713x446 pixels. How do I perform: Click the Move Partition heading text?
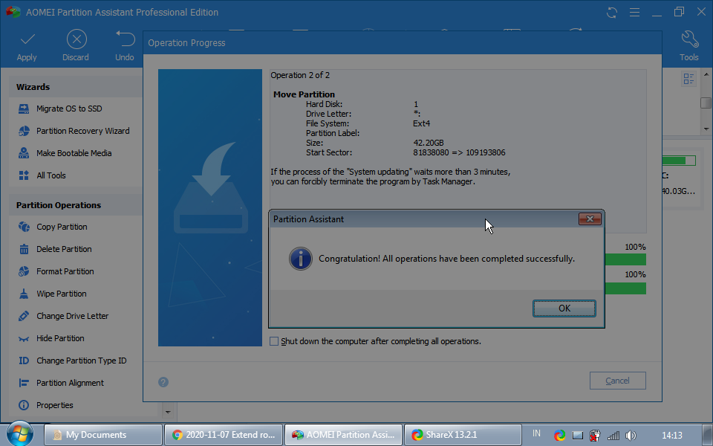[x=304, y=94]
